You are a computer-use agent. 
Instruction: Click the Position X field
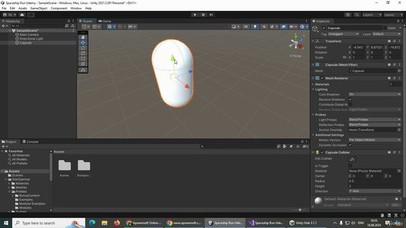(x=358, y=47)
